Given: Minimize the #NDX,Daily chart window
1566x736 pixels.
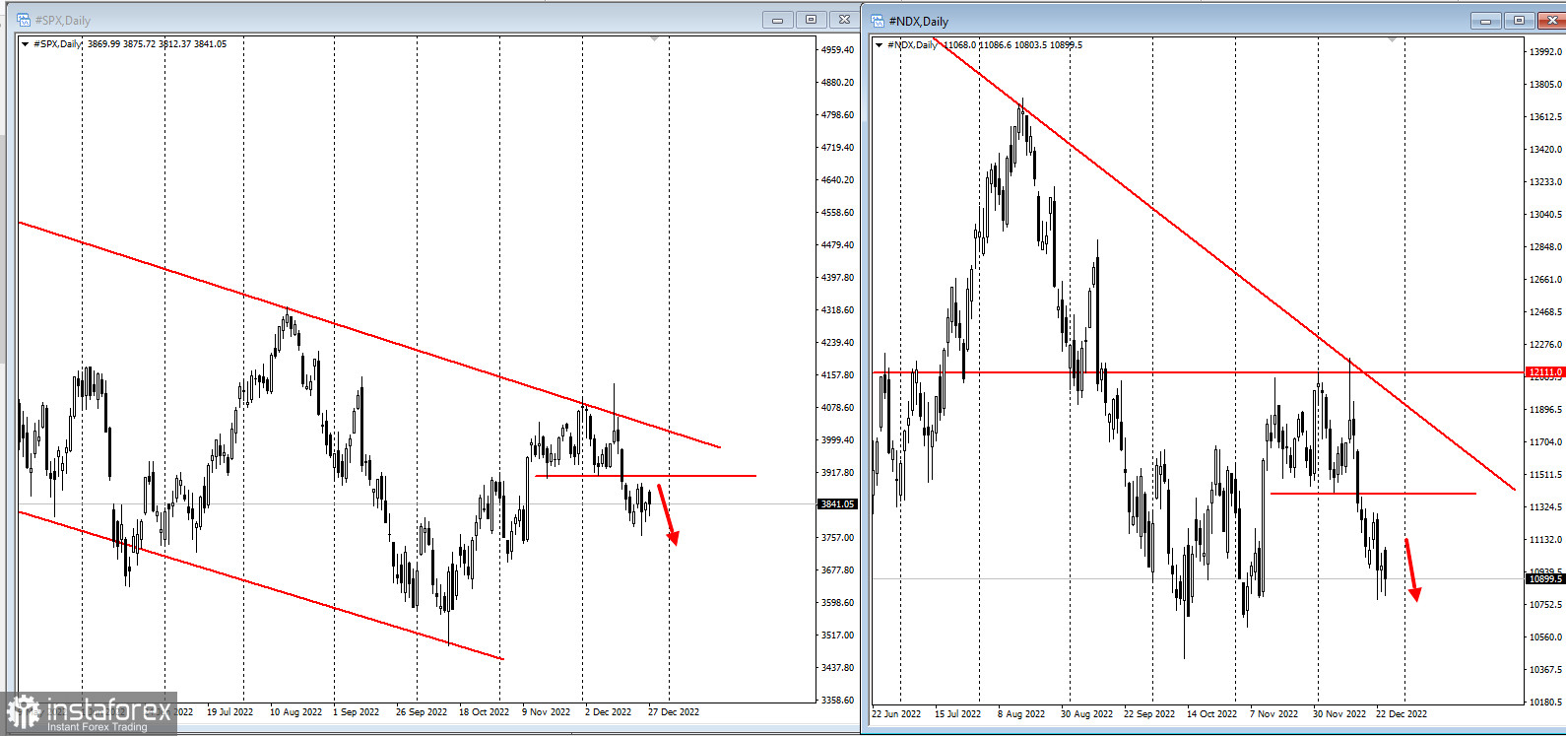Looking at the screenshot, I should 1485,20.
